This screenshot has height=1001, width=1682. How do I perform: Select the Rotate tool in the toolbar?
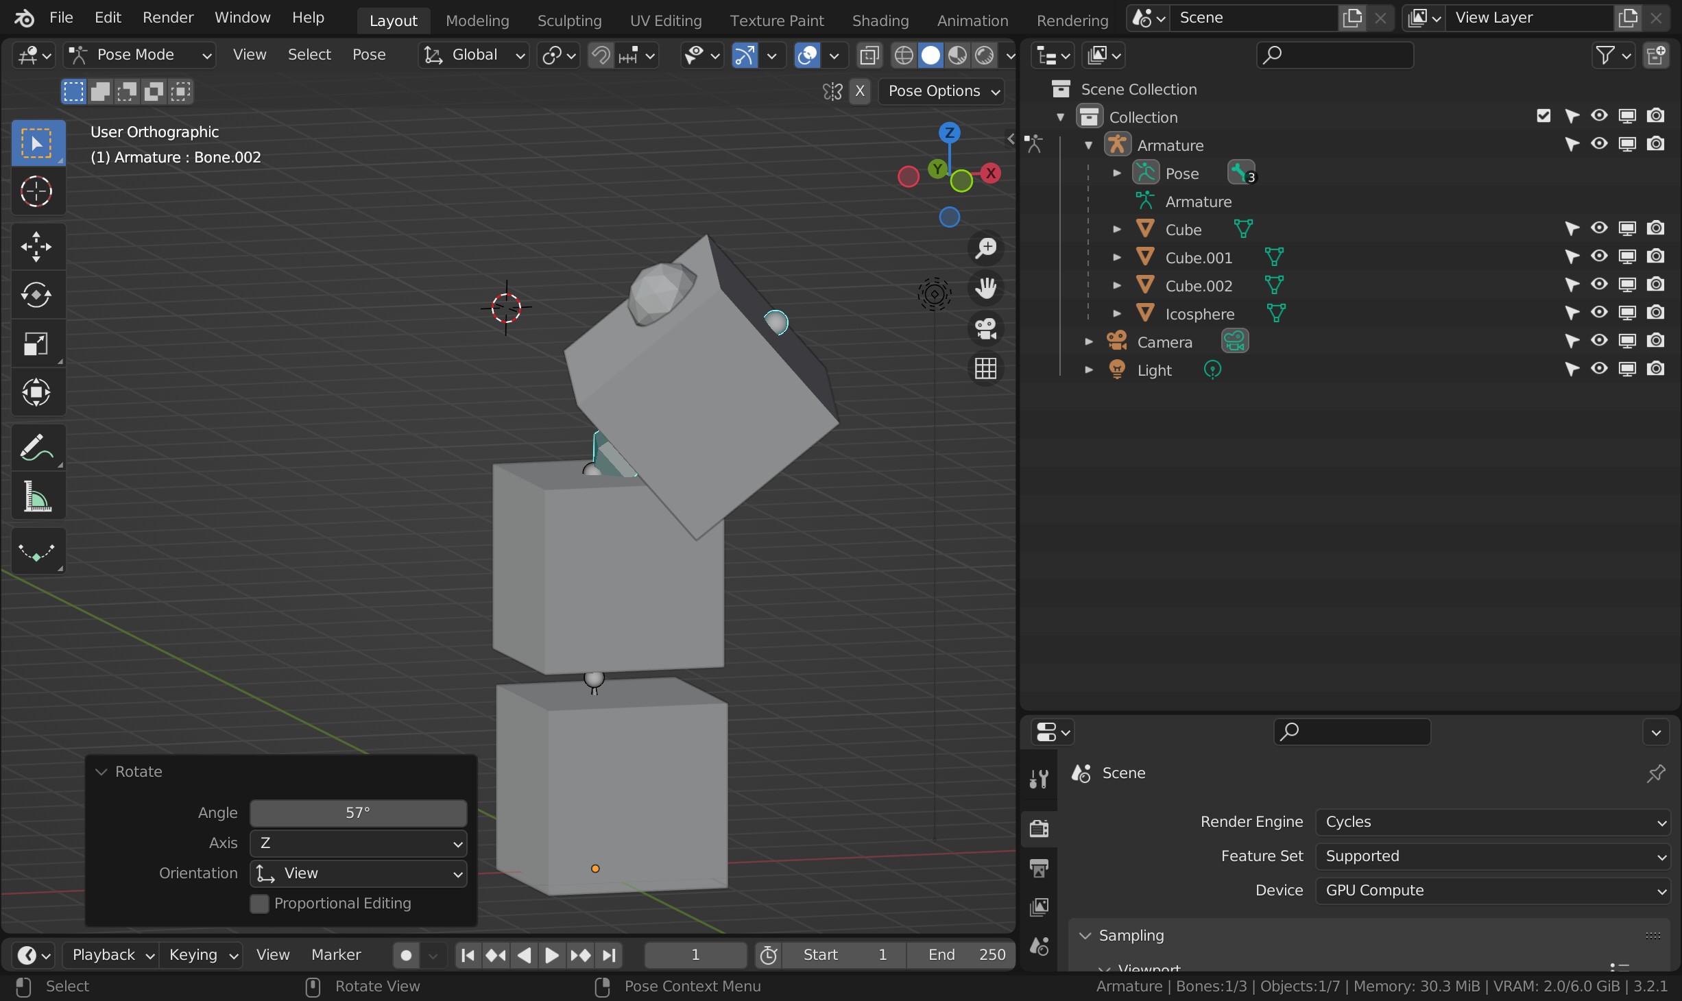click(36, 295)
